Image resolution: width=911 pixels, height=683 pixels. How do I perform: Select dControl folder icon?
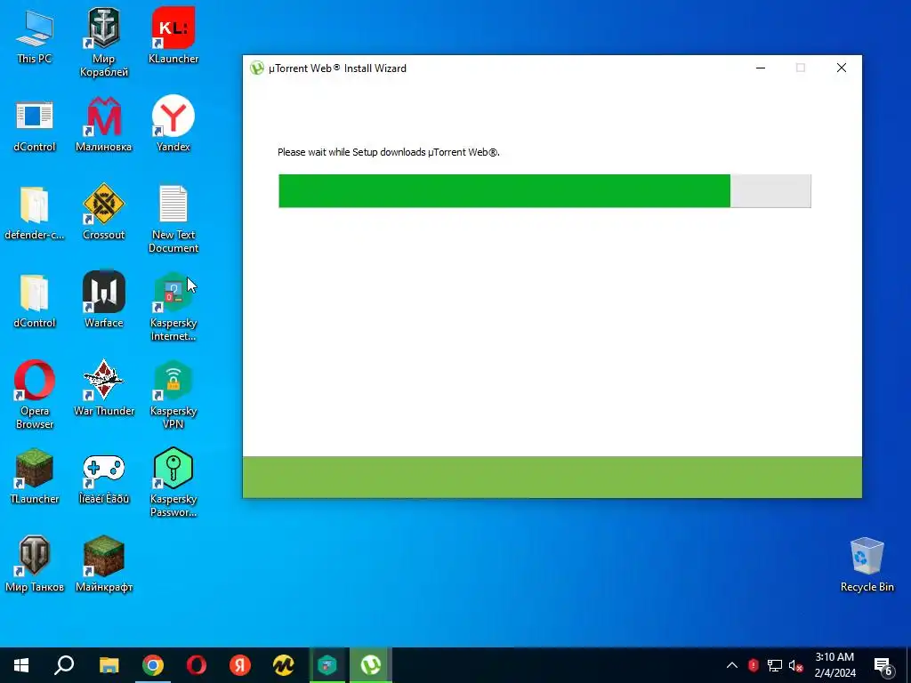tap(35, 301)
